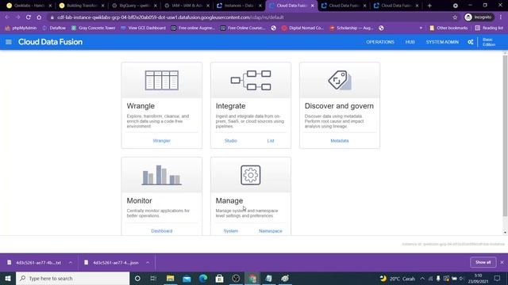
Task: Close the downloads bar
Action: point(502,262)
